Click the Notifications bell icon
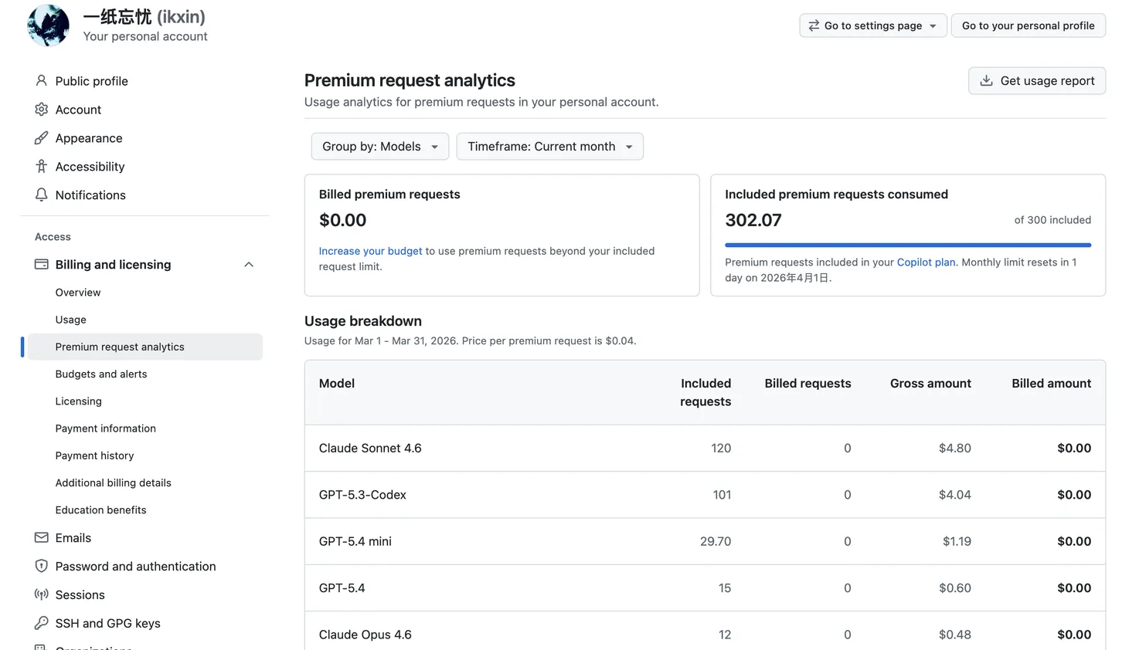This screenshot has width=1139, height=650. pyautogui.click(x=42, y=195)
